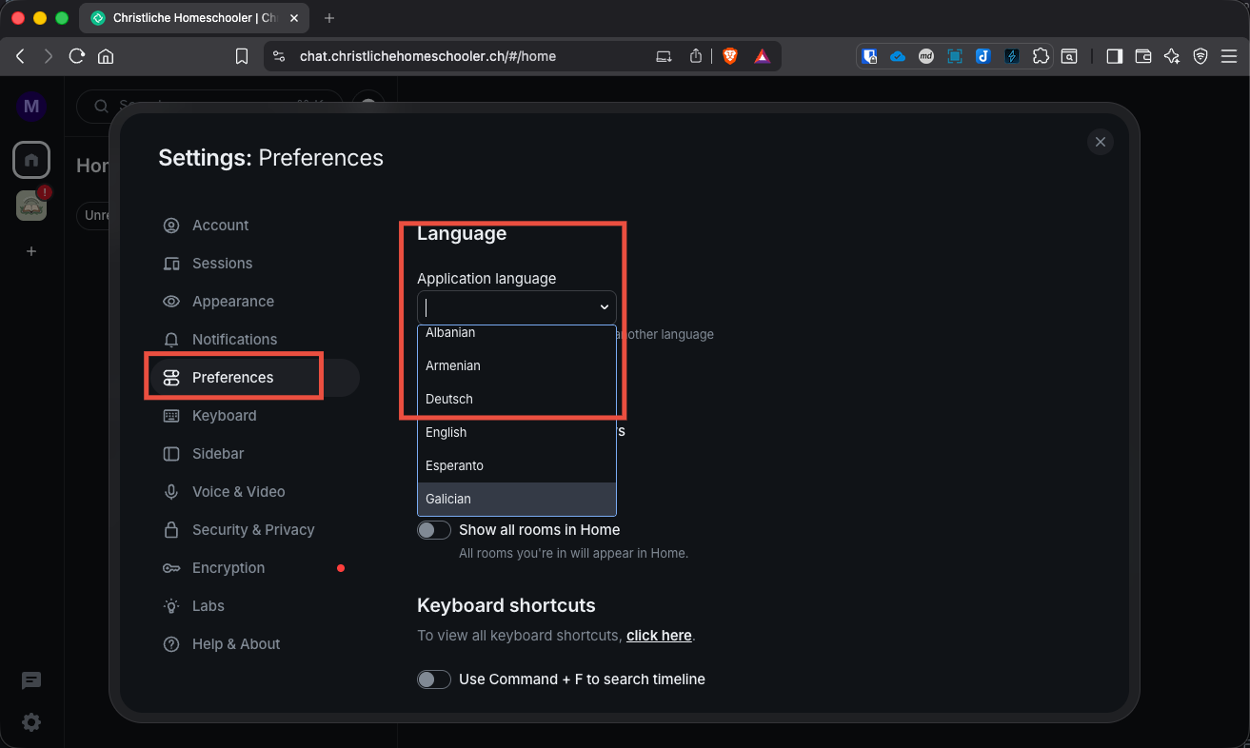Click the user avatar 'M' in left rail
The image size is (1250, 748).
31,106
